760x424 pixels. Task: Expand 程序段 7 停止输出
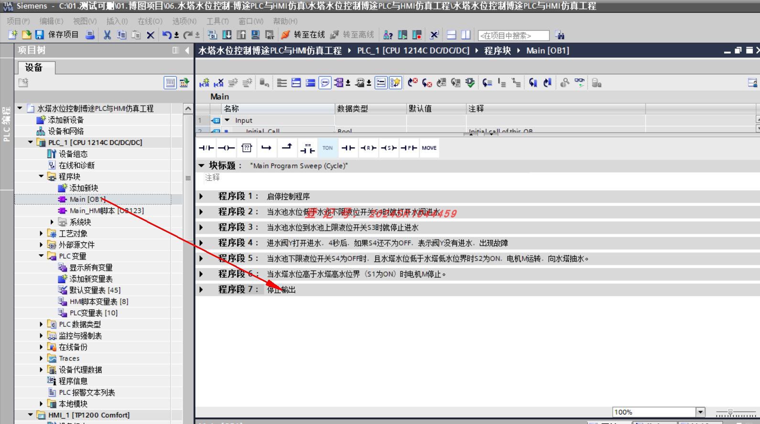[201, 289]
